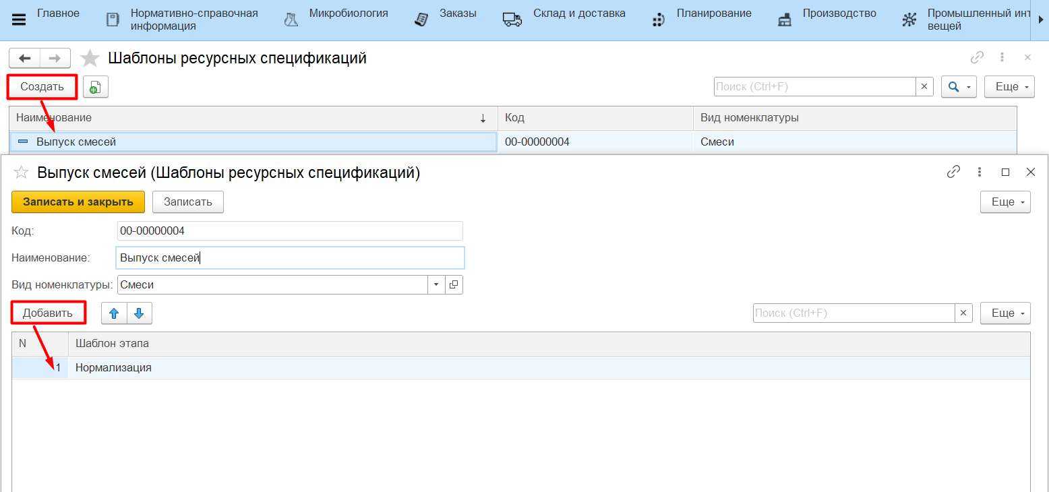Copy link to Выпуск смесей form
The height and width of the screenshot is (492, 1049).
point(953,172)
